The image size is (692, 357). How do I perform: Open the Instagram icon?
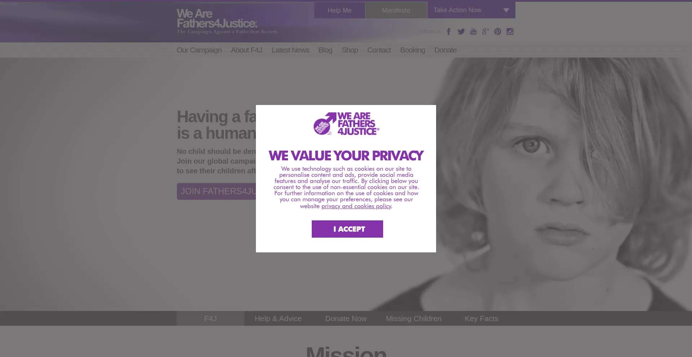510,32
